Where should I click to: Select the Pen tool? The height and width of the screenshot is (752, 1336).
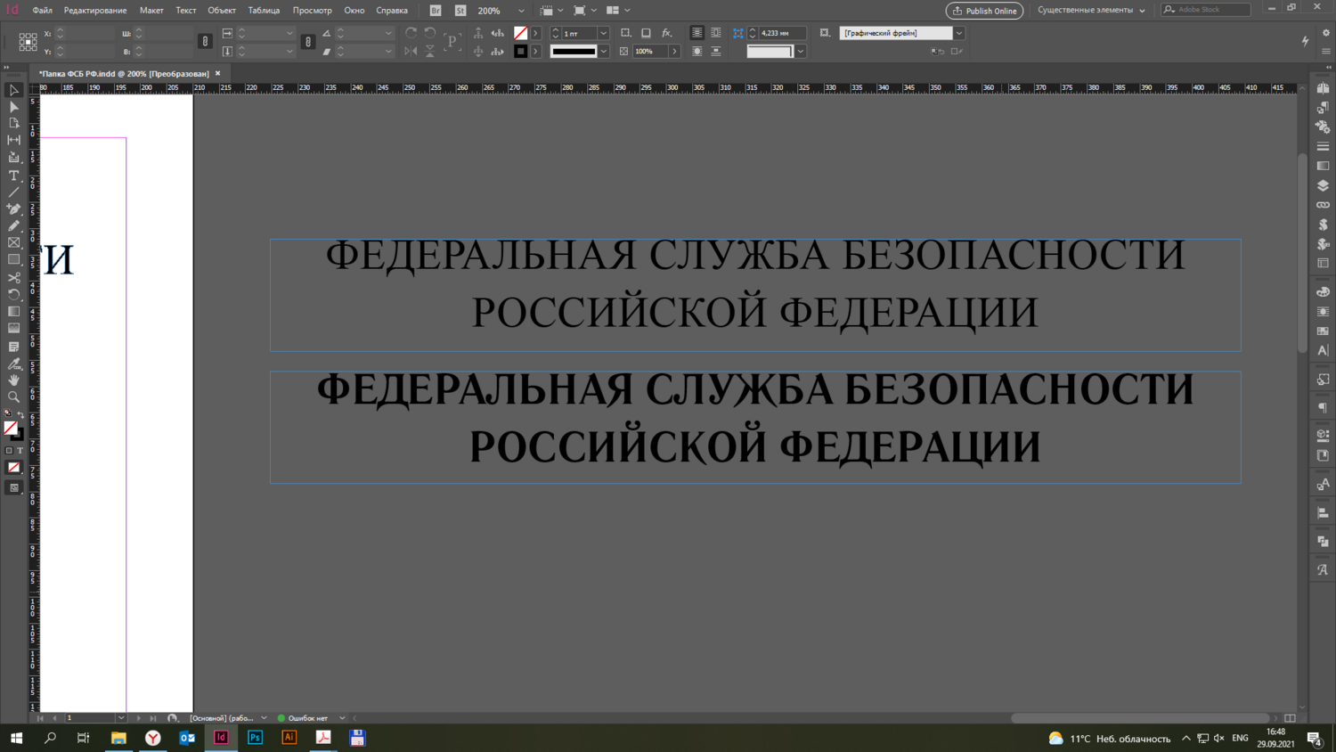[x=13, y=209]
